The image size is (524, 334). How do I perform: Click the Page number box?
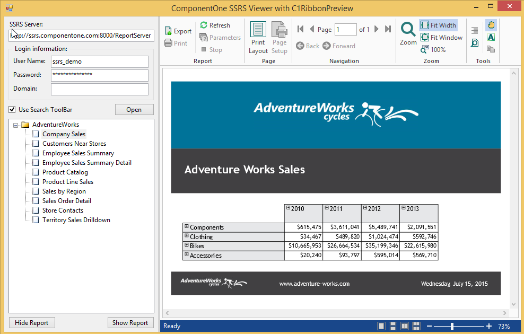(x=346, y=29)
